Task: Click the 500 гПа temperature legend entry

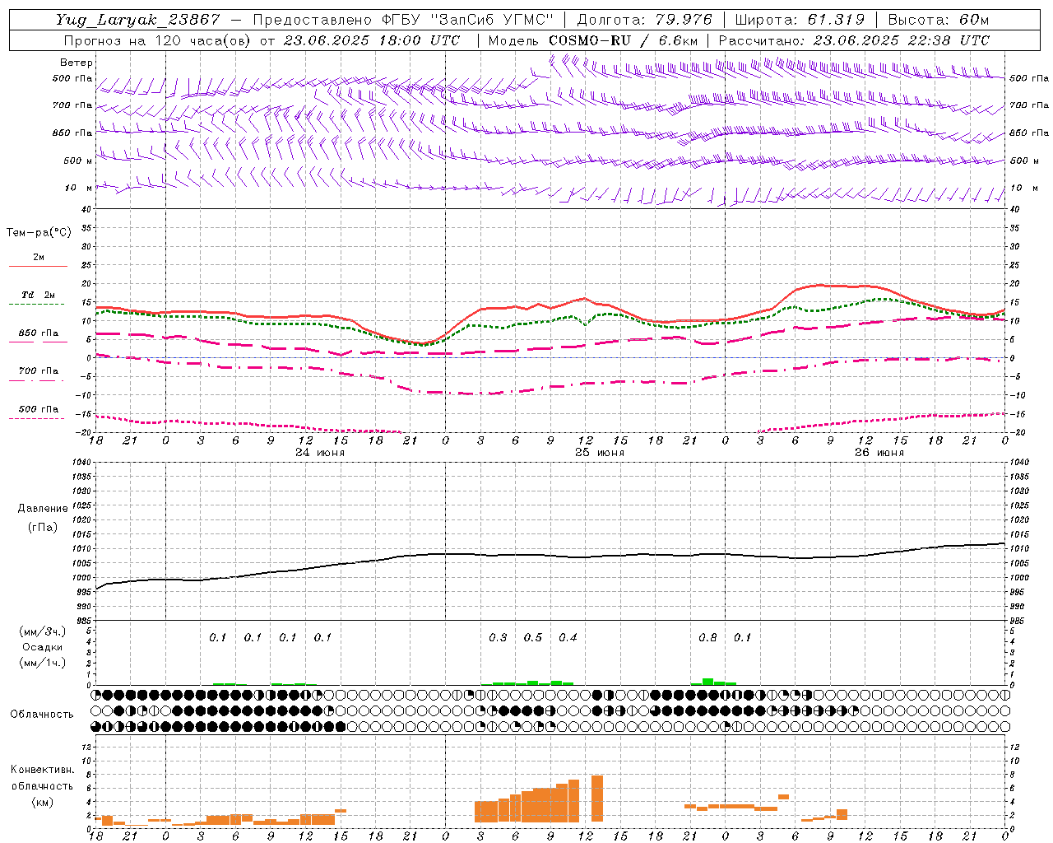Action: click(x=39, y=409)
